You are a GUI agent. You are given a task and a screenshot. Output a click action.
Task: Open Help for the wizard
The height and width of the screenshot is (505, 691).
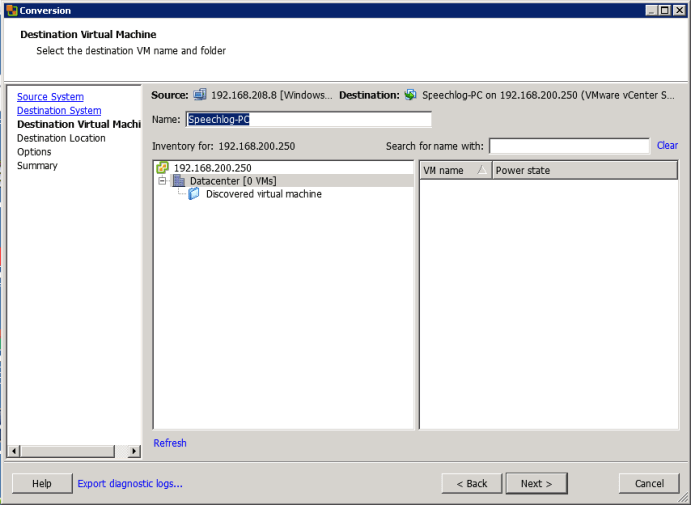[x=41, y=483]
